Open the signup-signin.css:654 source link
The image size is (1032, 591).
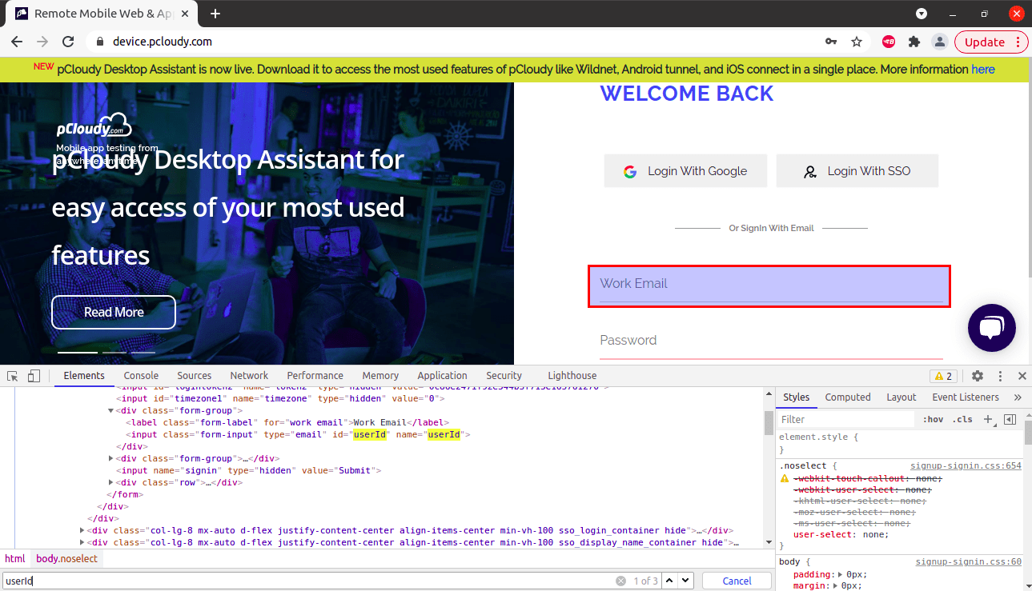966,465
